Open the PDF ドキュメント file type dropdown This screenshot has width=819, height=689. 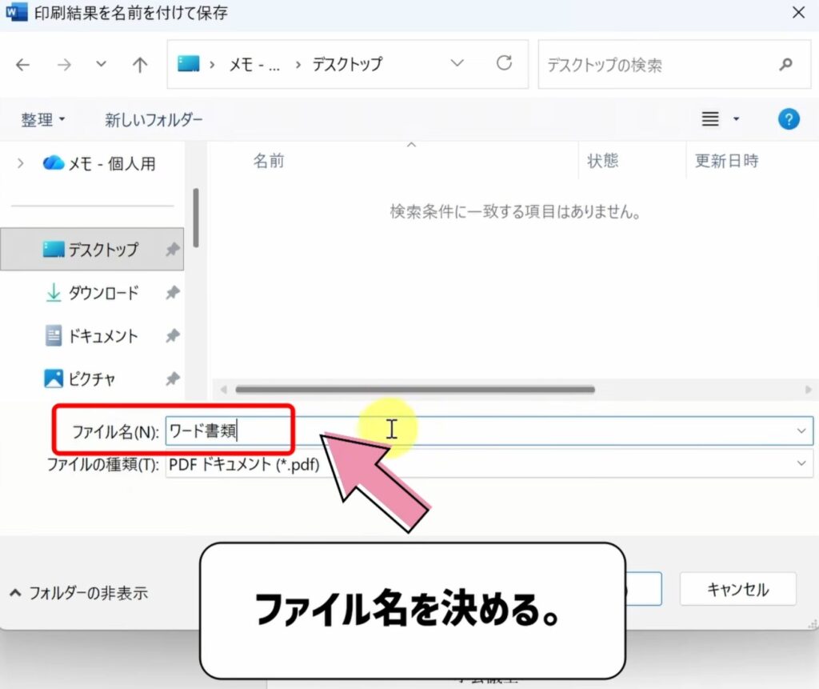[802, 464]
